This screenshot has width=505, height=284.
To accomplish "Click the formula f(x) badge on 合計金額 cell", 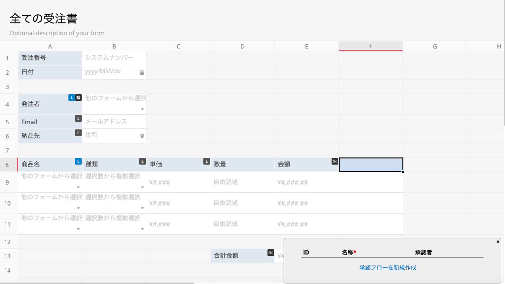I will (271, 253).
